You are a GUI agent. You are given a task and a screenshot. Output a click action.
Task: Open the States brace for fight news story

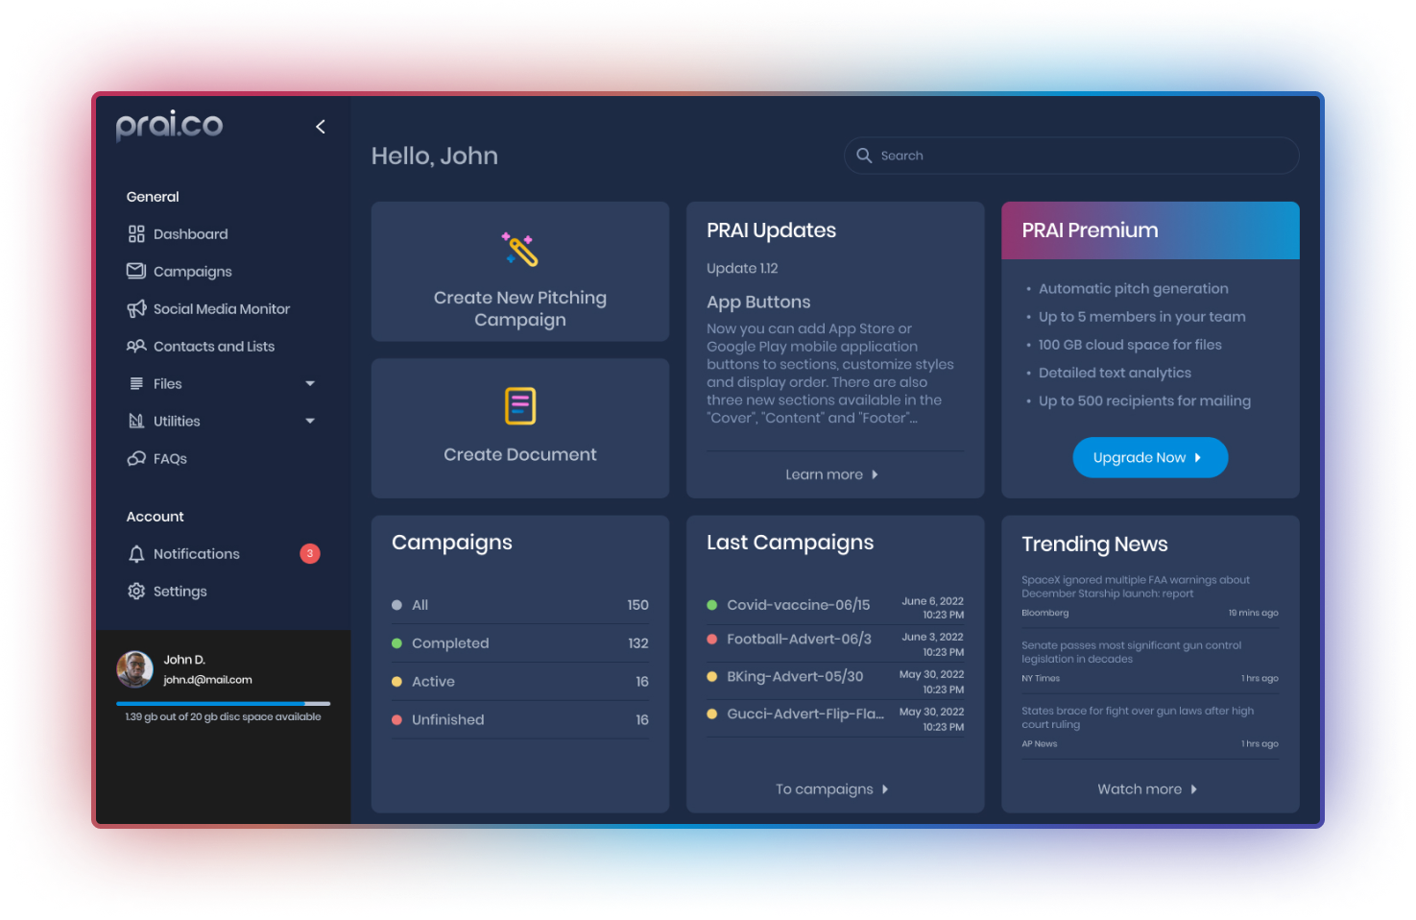[x=1150, y=727]
